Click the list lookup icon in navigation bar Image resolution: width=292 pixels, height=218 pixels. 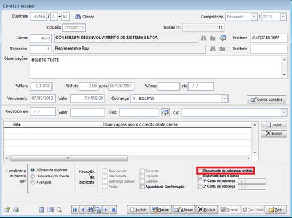(98, 209)
